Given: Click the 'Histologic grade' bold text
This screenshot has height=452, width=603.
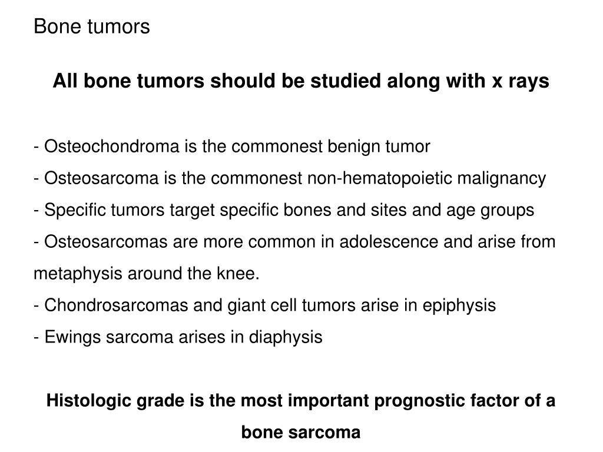Looking at the screenshot, I should click(x=115, y=400).
